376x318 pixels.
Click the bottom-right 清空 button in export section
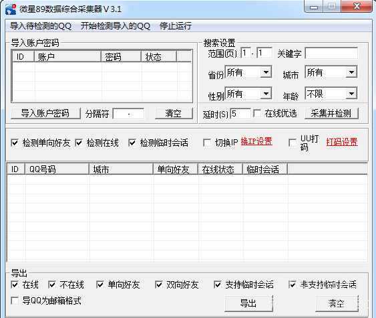tap(337, 303)
